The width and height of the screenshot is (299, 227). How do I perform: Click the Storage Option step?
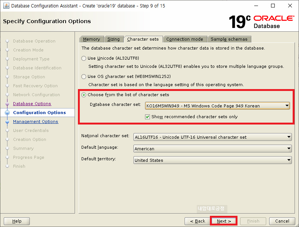coord(29,77)
